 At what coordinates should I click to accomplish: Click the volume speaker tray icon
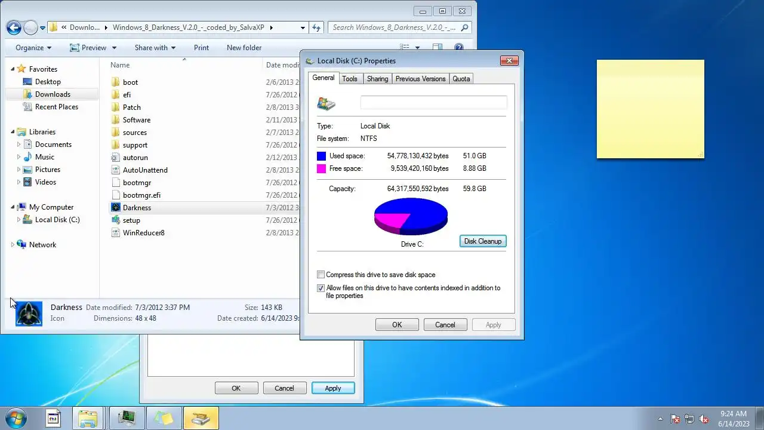(704, 419)
